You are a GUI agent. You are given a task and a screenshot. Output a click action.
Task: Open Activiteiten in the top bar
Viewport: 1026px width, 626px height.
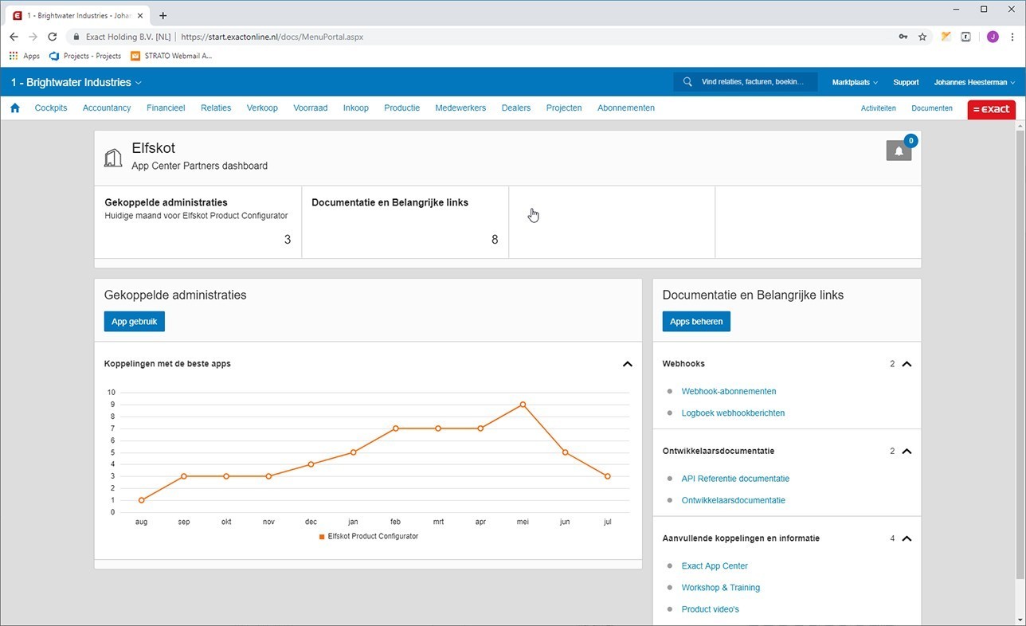(x=878, y=108)
